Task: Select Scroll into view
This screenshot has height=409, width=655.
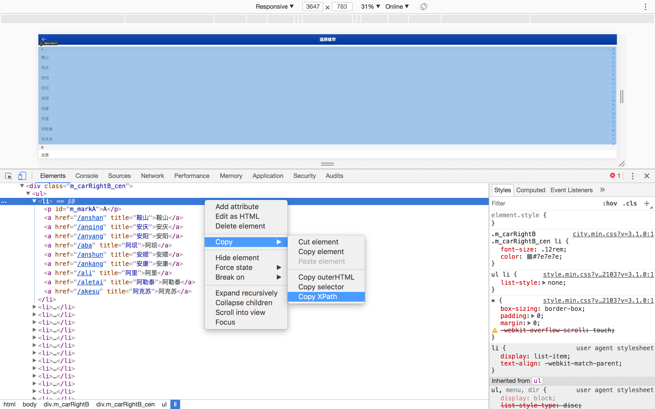Action: coord(246,312)
